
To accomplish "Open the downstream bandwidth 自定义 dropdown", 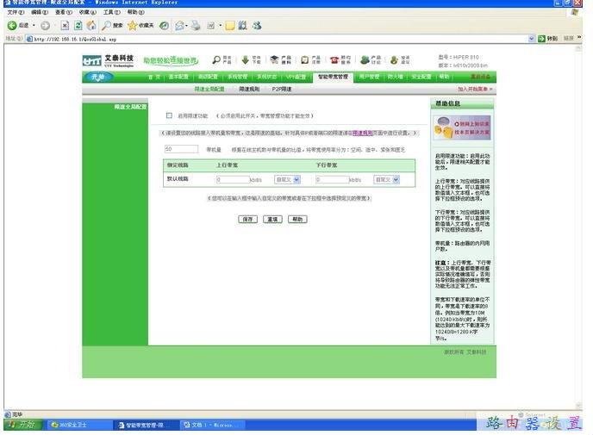I will [x=386, y=180].
